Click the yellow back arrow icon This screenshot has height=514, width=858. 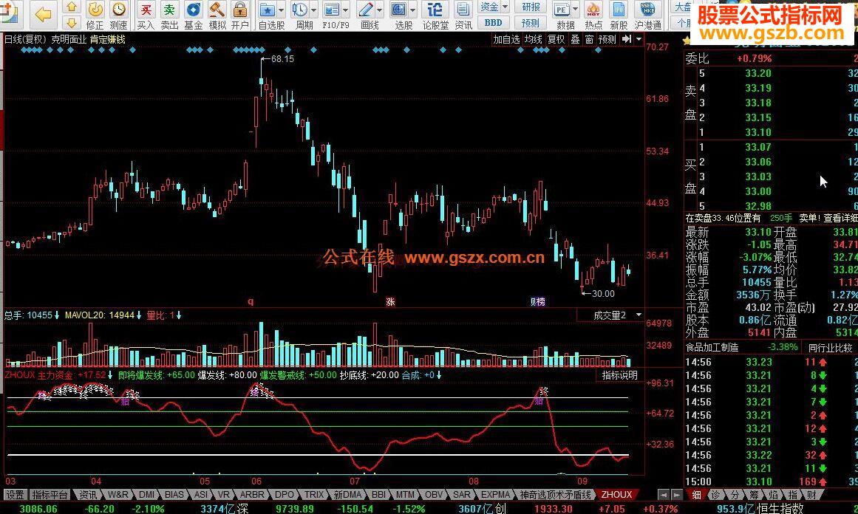43,14
